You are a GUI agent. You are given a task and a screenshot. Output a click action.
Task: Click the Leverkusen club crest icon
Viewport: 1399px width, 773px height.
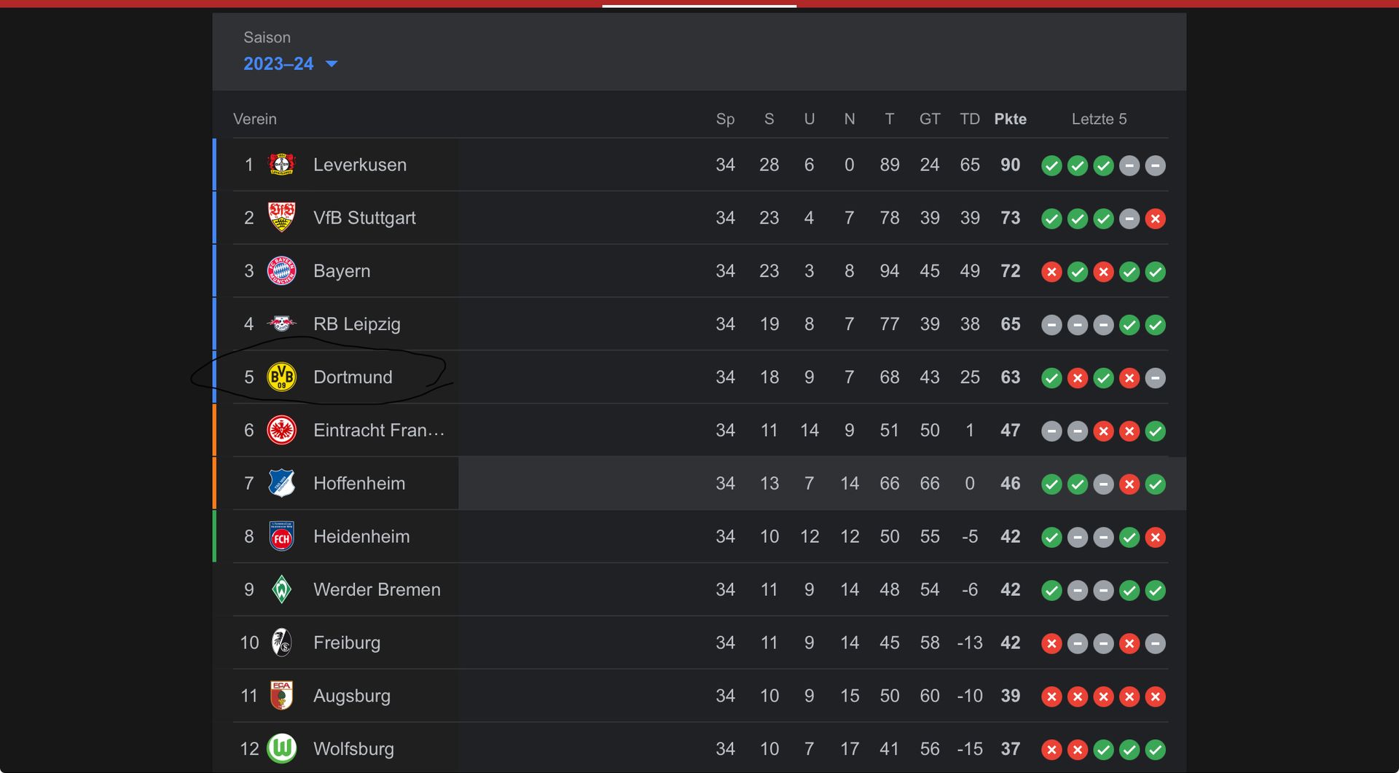click(x=281, y=165)
